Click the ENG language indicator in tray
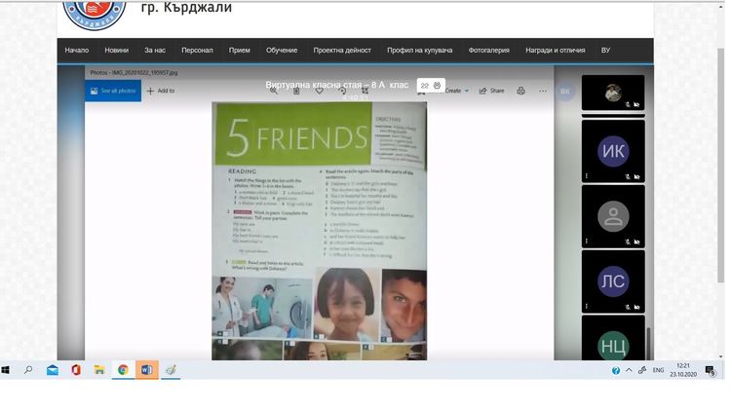Image resolution: width=731 pixels, height=411 pixels. (x=658, y=370)
